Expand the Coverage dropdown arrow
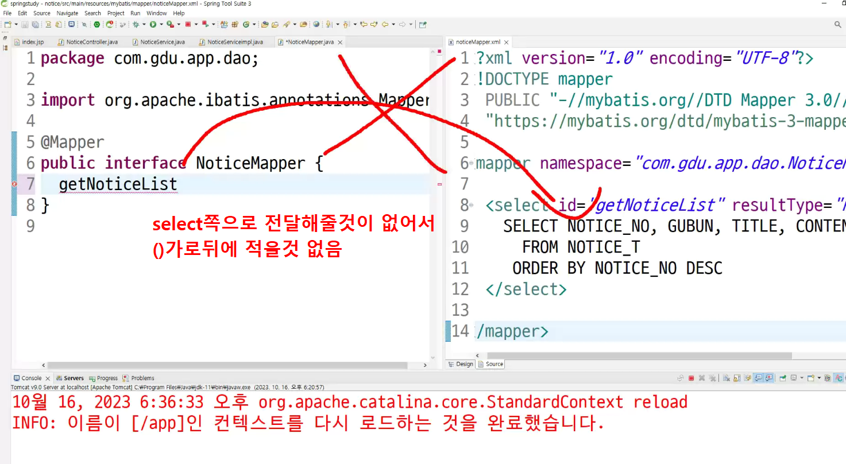 [179, 25]
